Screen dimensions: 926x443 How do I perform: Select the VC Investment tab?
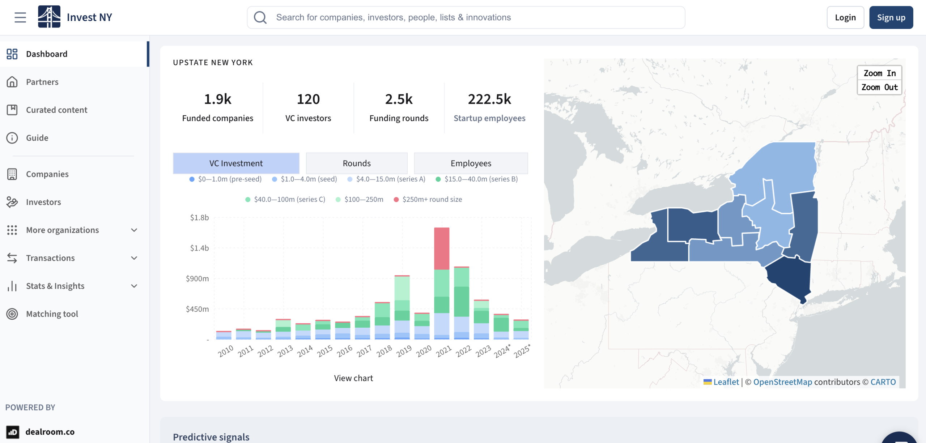[x=236, y=163]
